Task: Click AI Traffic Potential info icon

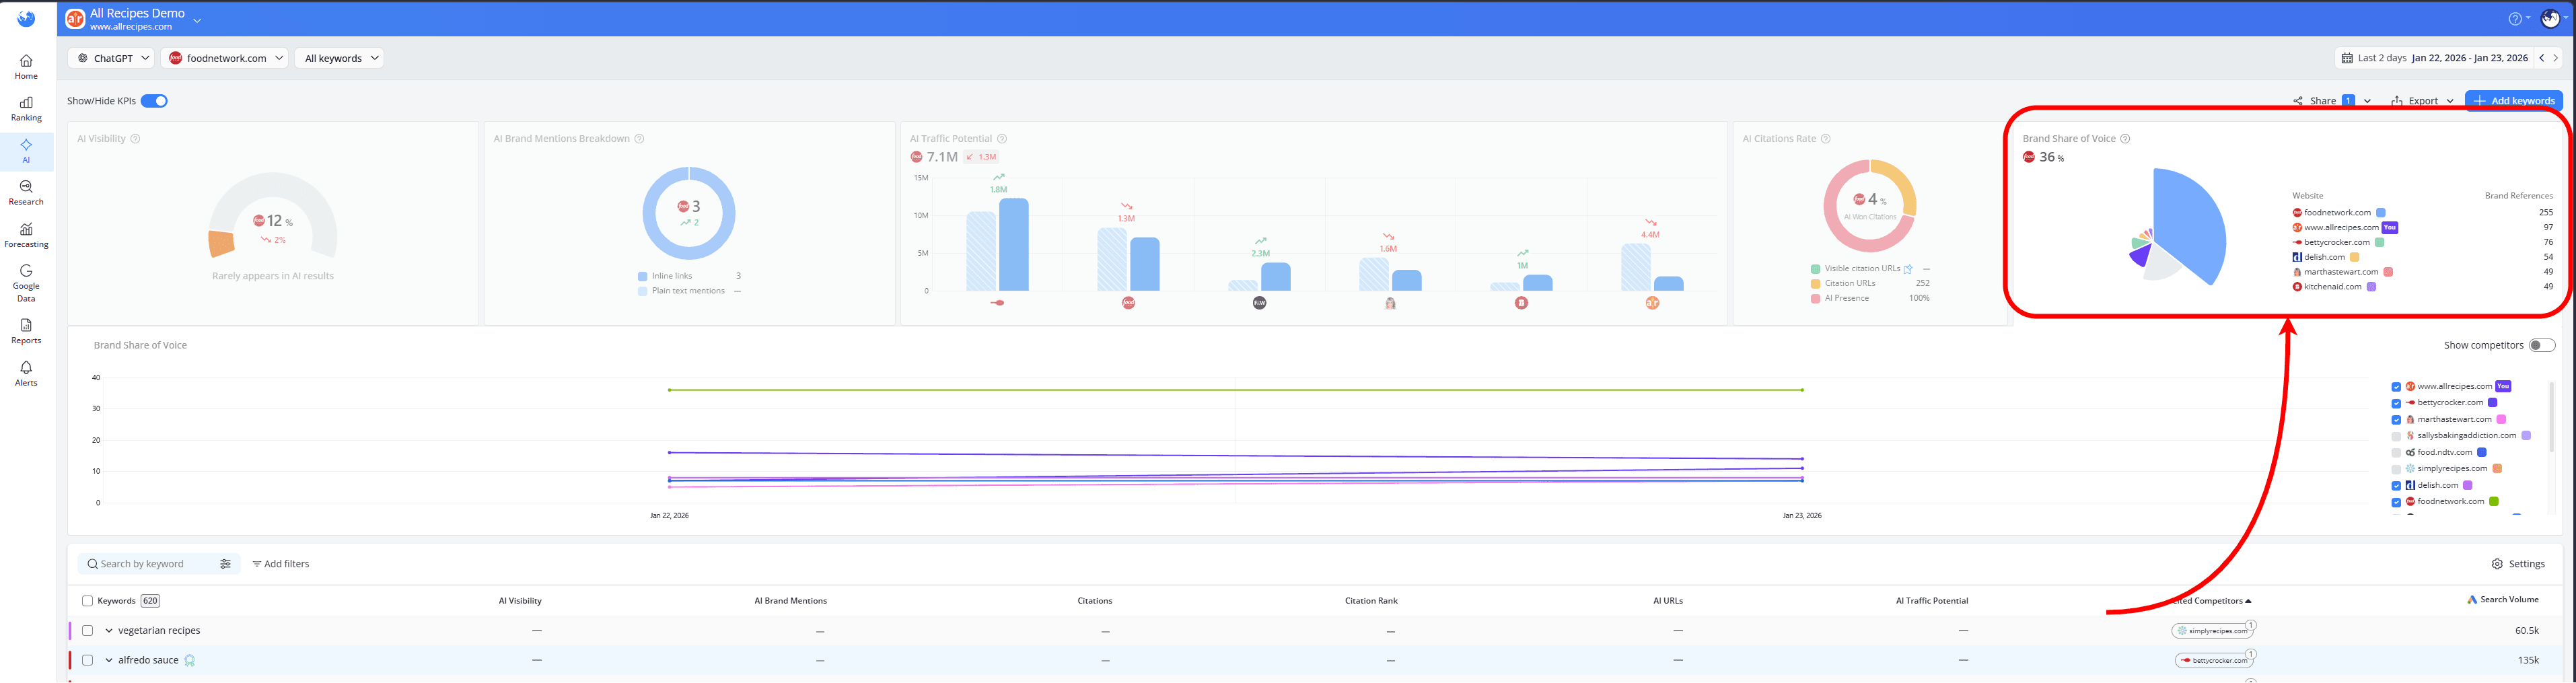Action: (x=1001, y=139)
